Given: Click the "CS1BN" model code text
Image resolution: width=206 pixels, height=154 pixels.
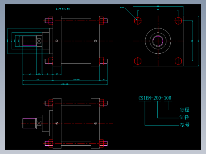Looking at the screenshot, I should [x=145, y=98].
